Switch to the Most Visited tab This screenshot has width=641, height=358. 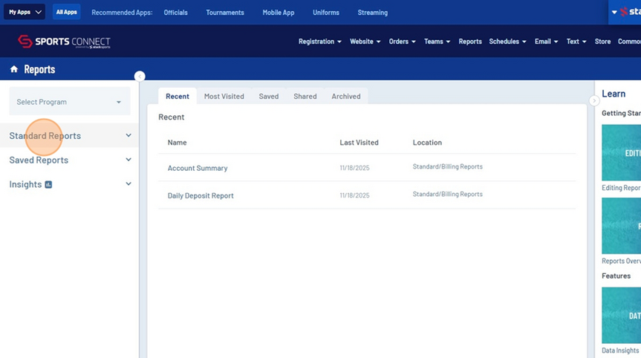click(x=224, y=97)
